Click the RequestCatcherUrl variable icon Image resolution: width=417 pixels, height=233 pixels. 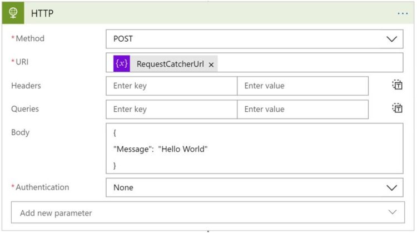[x=122, y=63]
